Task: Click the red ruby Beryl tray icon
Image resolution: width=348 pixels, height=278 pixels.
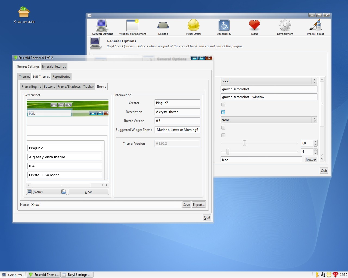Action: tap(335, 275)
